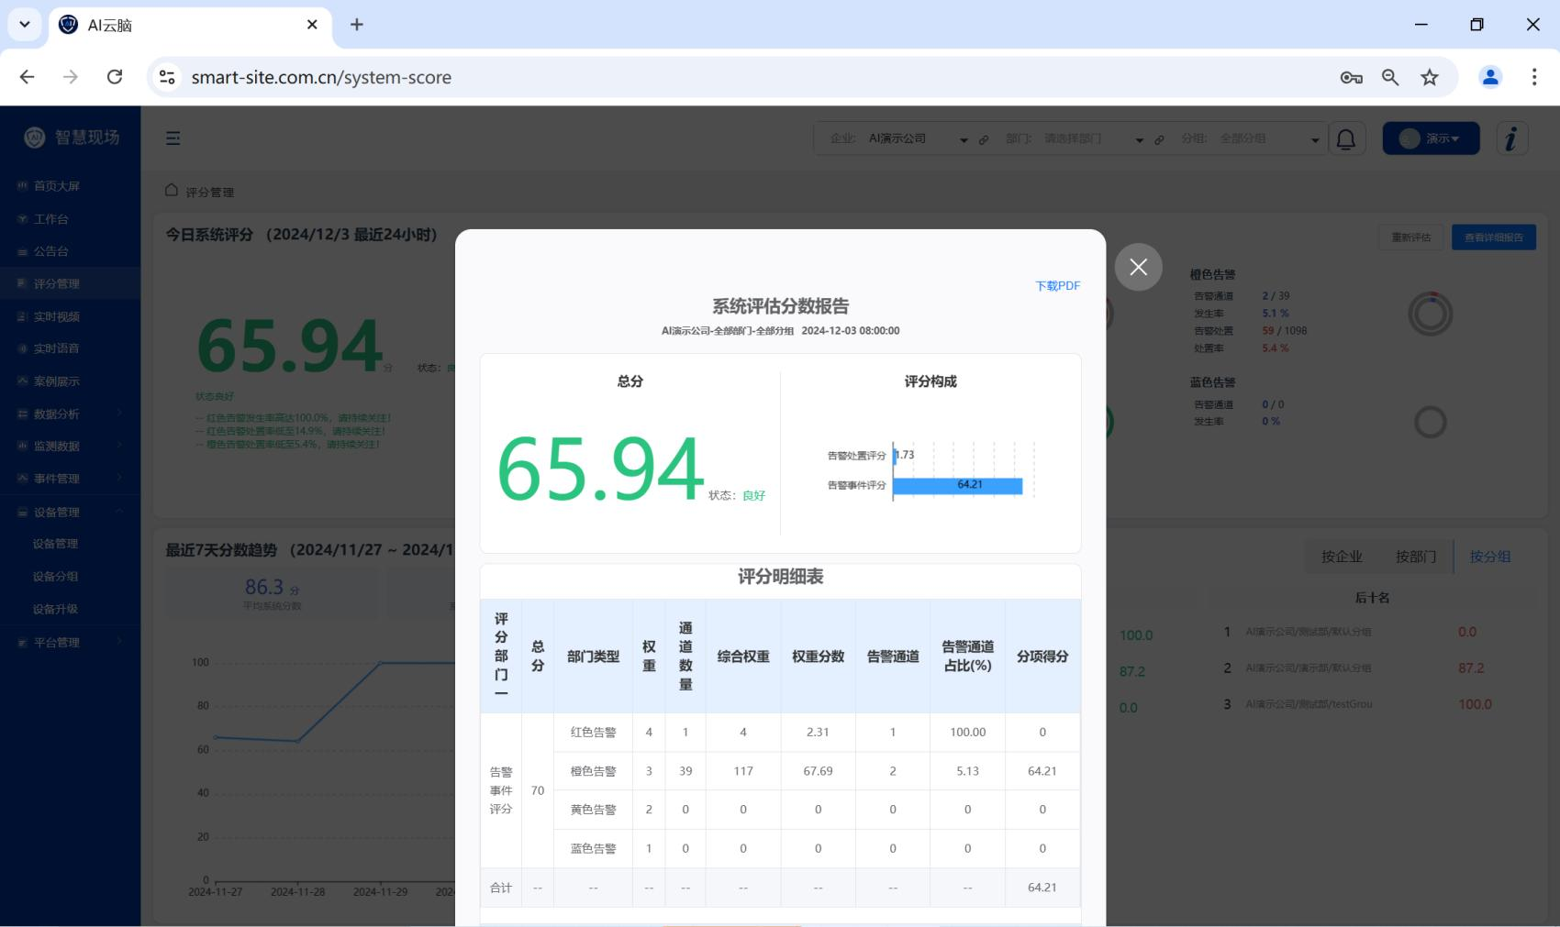Click the 事件管理 sidebar icon
This screenshot has width=1560, height=927.
pos(23,479)
